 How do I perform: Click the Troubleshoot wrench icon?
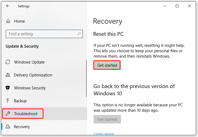point(8,114)
